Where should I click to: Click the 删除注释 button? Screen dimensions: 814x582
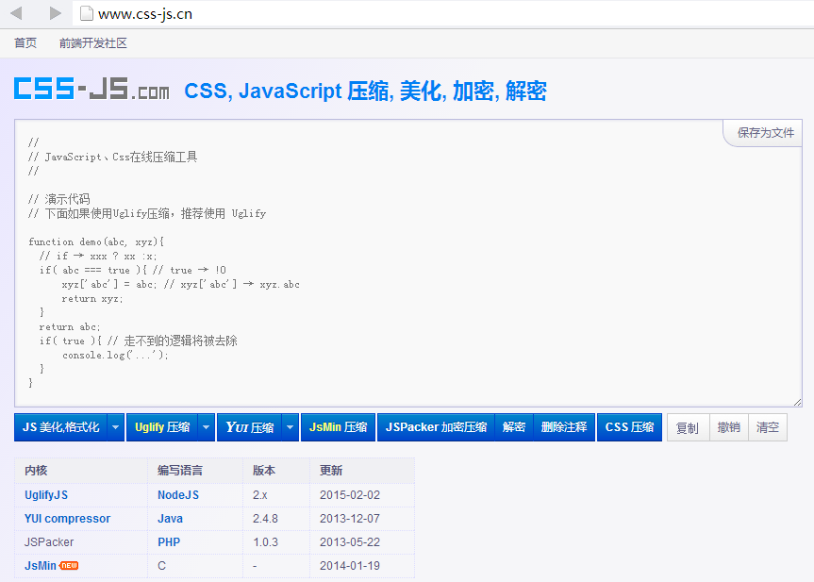tap(564, 427)
